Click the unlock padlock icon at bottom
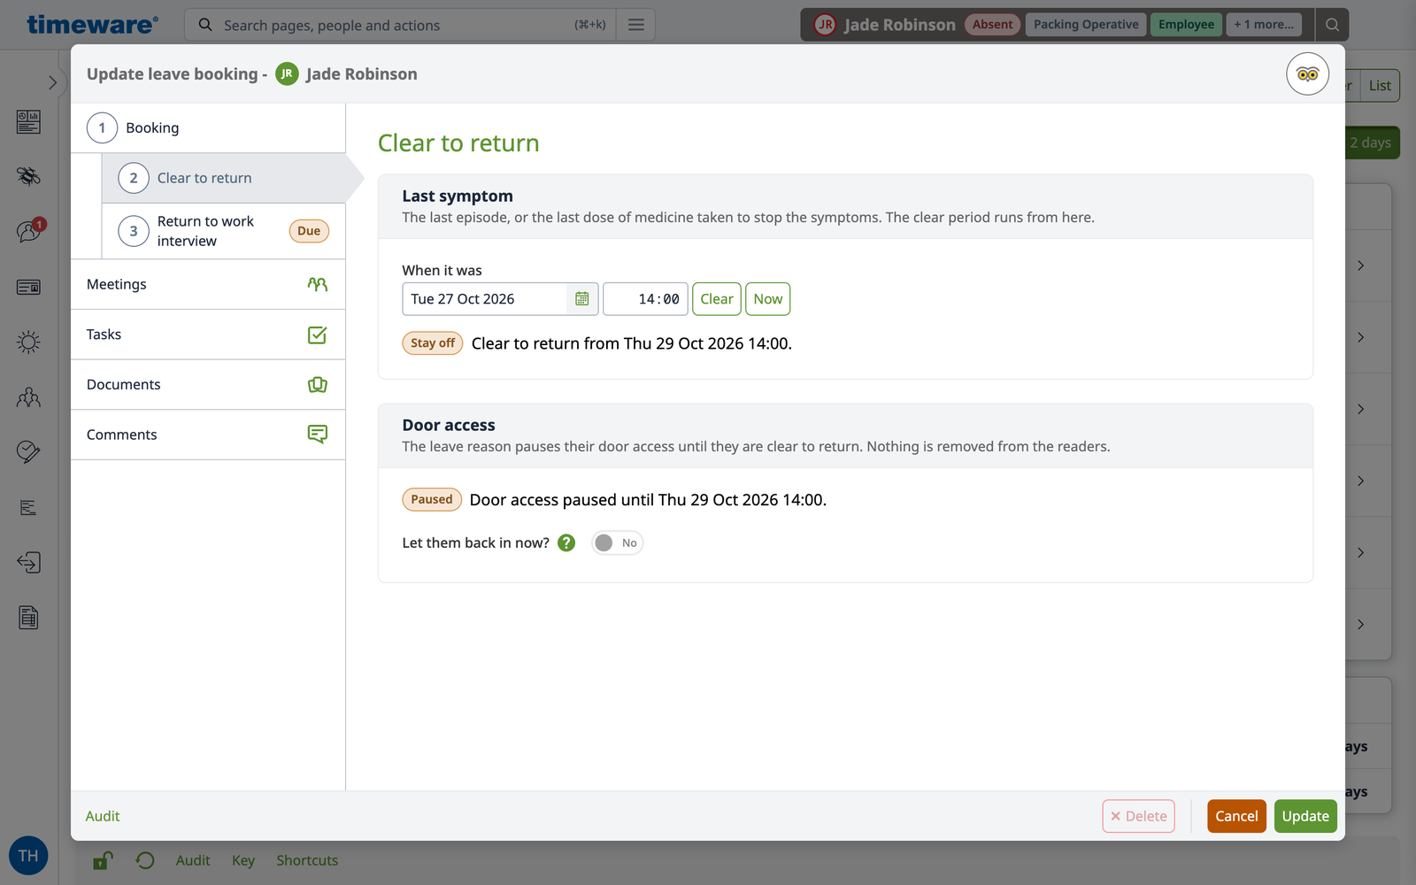This screenshot has width=1416, height=885. (x=103, y=860)
